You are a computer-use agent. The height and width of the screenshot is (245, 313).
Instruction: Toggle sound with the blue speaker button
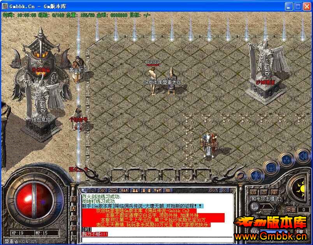pos(302,156)
